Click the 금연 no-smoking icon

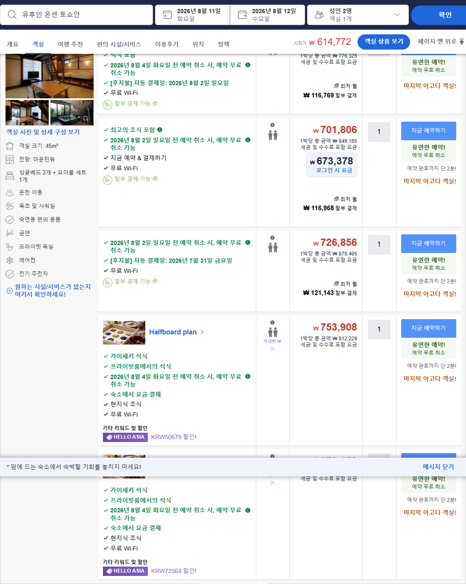pos(10,233)
